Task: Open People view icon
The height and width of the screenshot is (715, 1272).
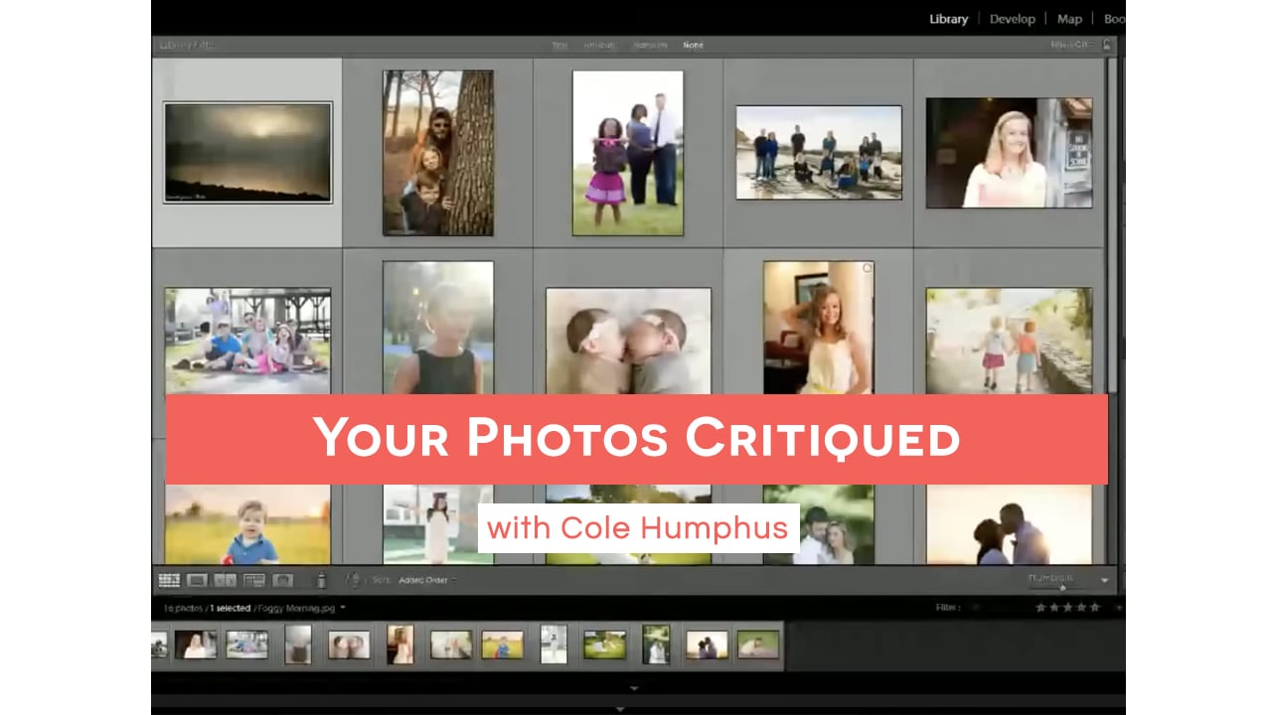Action: (282, 580)
